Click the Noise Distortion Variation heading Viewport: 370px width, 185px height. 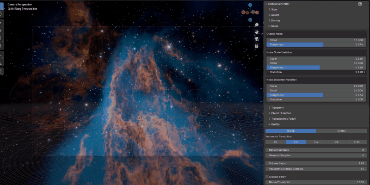coord(282,80)
